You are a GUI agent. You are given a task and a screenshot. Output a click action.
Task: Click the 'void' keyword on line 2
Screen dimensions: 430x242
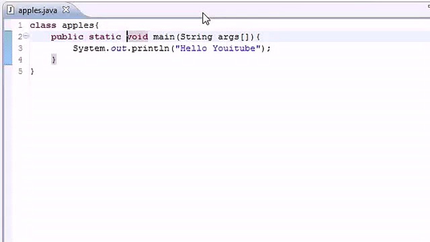tap(137, 37)
